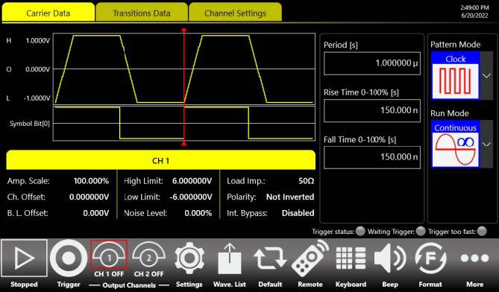Toggle the Beep speaker icon
This screenshot has width=499, height=292.
tap(390, 258)
